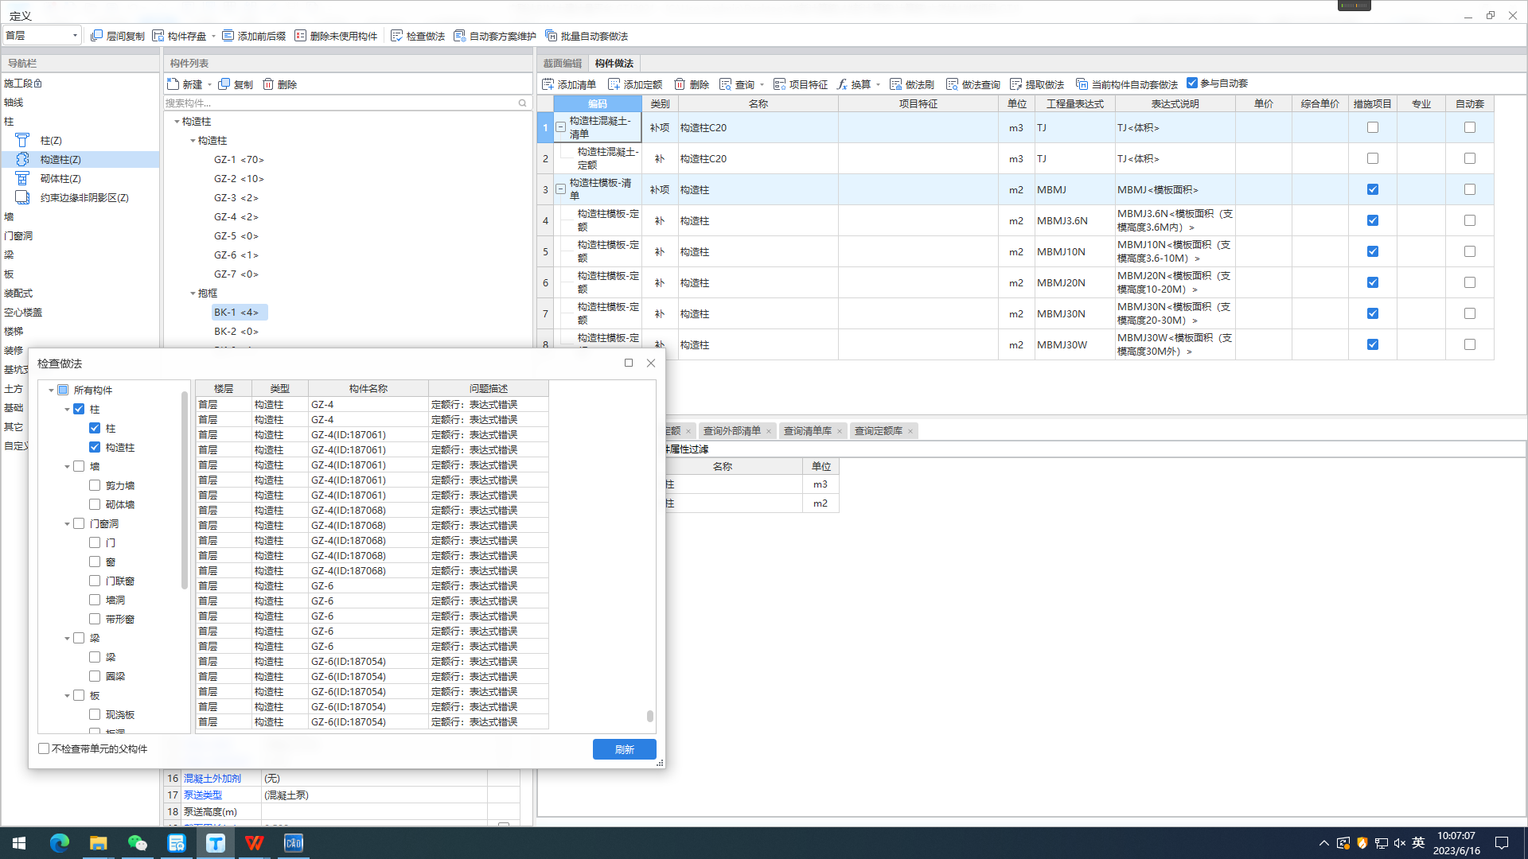Collapse the 抱框 tree group
The image size is (1528, 859).
point(193,293)
